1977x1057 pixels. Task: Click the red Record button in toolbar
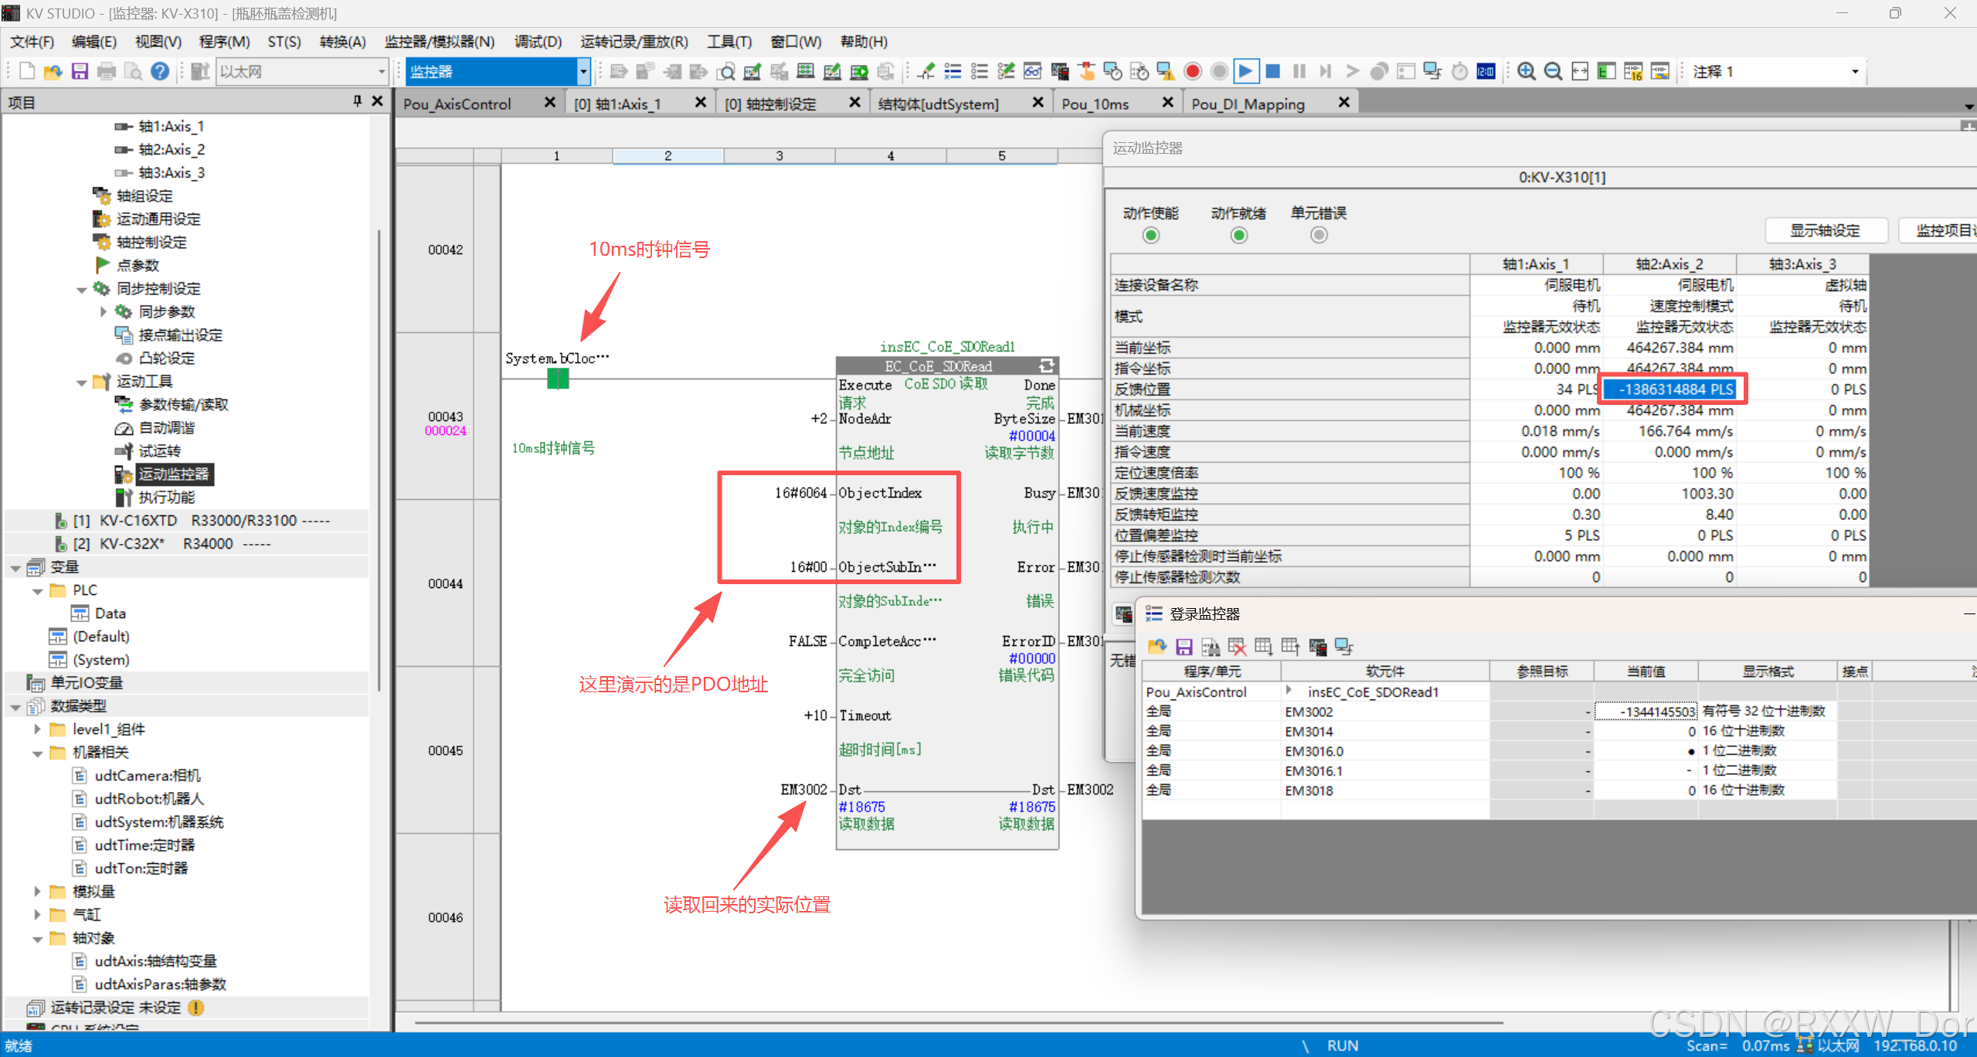coord(1193,72)
